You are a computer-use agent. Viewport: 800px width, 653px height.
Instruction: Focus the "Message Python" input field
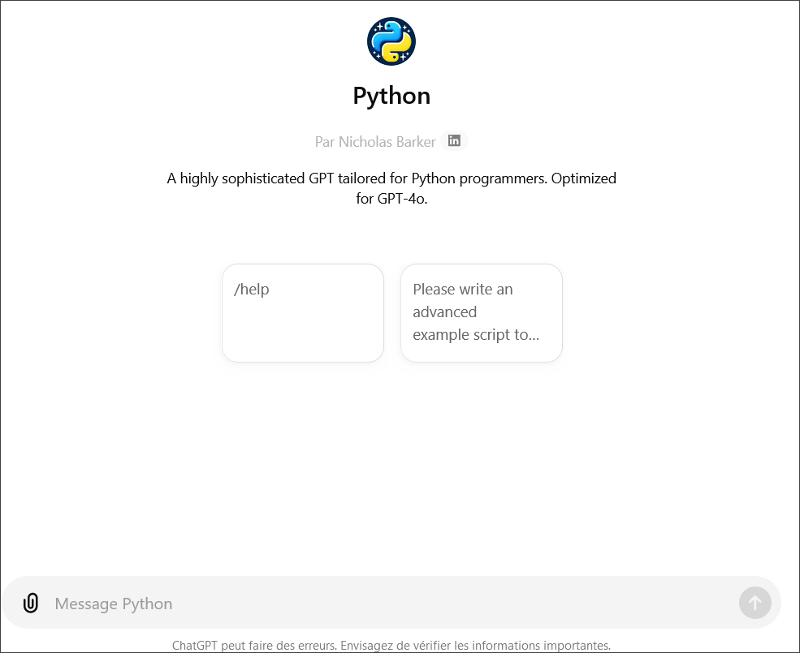[325, 603]
